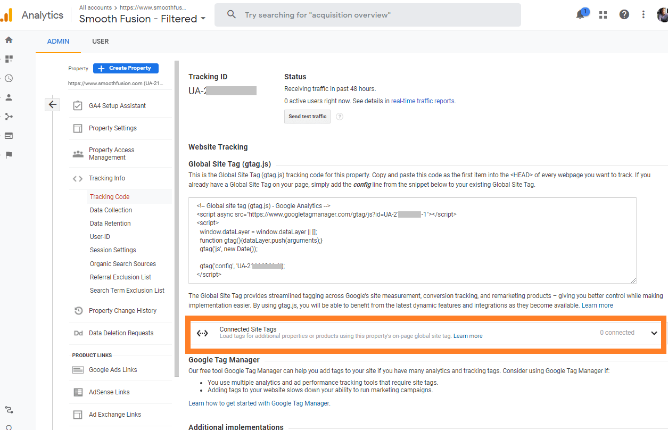Click the Send test traffic button
Viewport: 668px width, 430px height.
coord(307,117)
